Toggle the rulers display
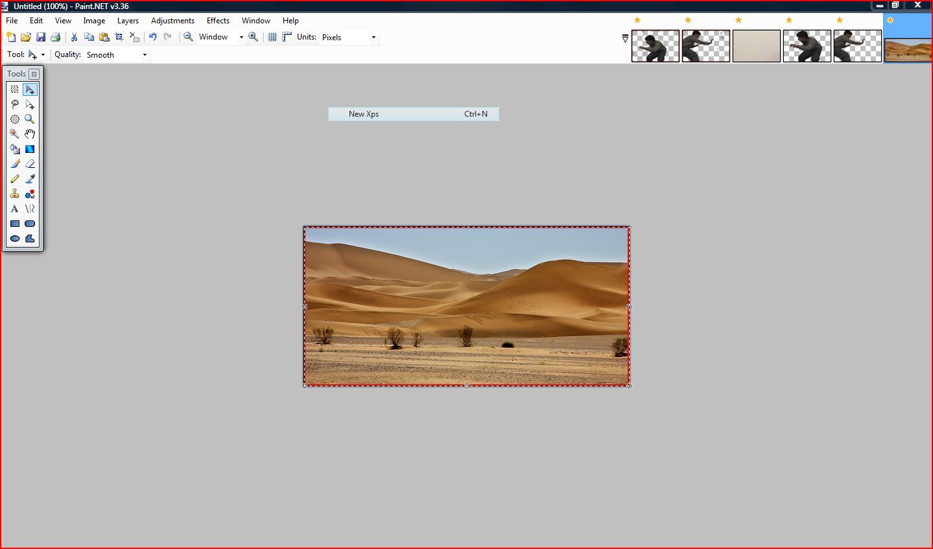Screen dimensions: 933x549 pyautogui.click(x=286, y=37)
